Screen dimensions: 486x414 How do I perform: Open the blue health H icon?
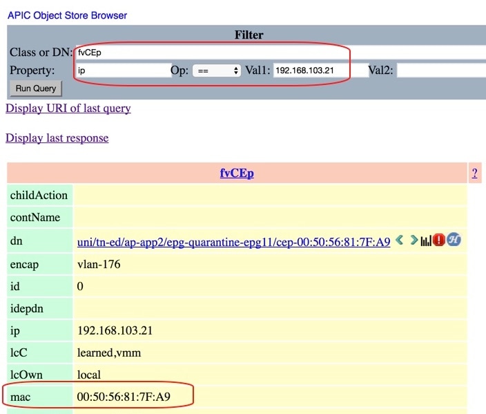454,240
